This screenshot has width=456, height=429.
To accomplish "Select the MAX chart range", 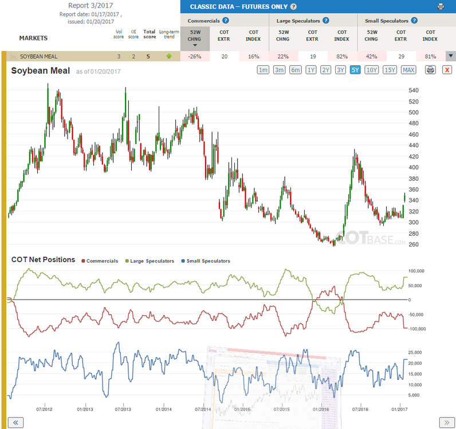I will tap(408, 70).
